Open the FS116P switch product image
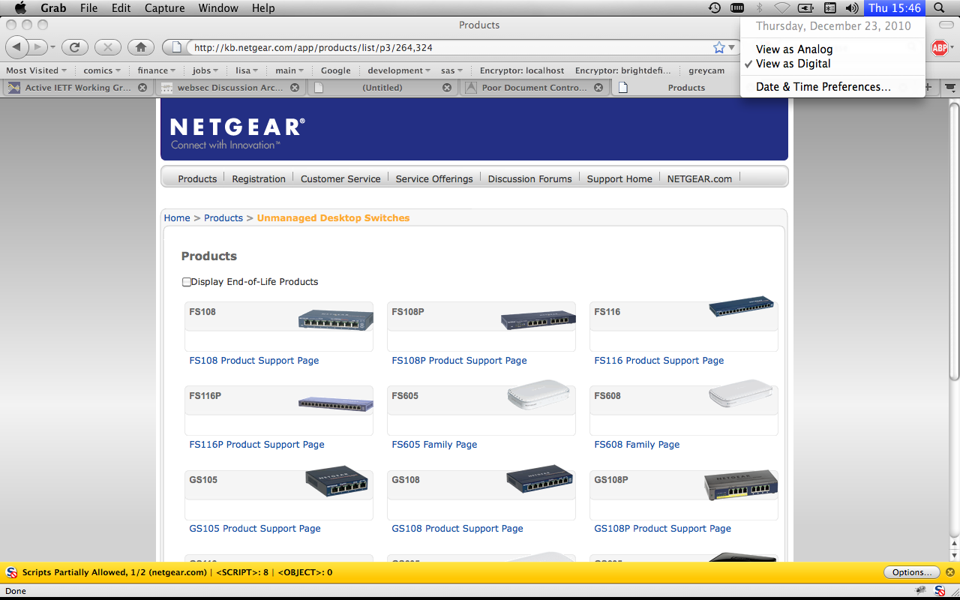The image size is (960, 600). [335, 403]
